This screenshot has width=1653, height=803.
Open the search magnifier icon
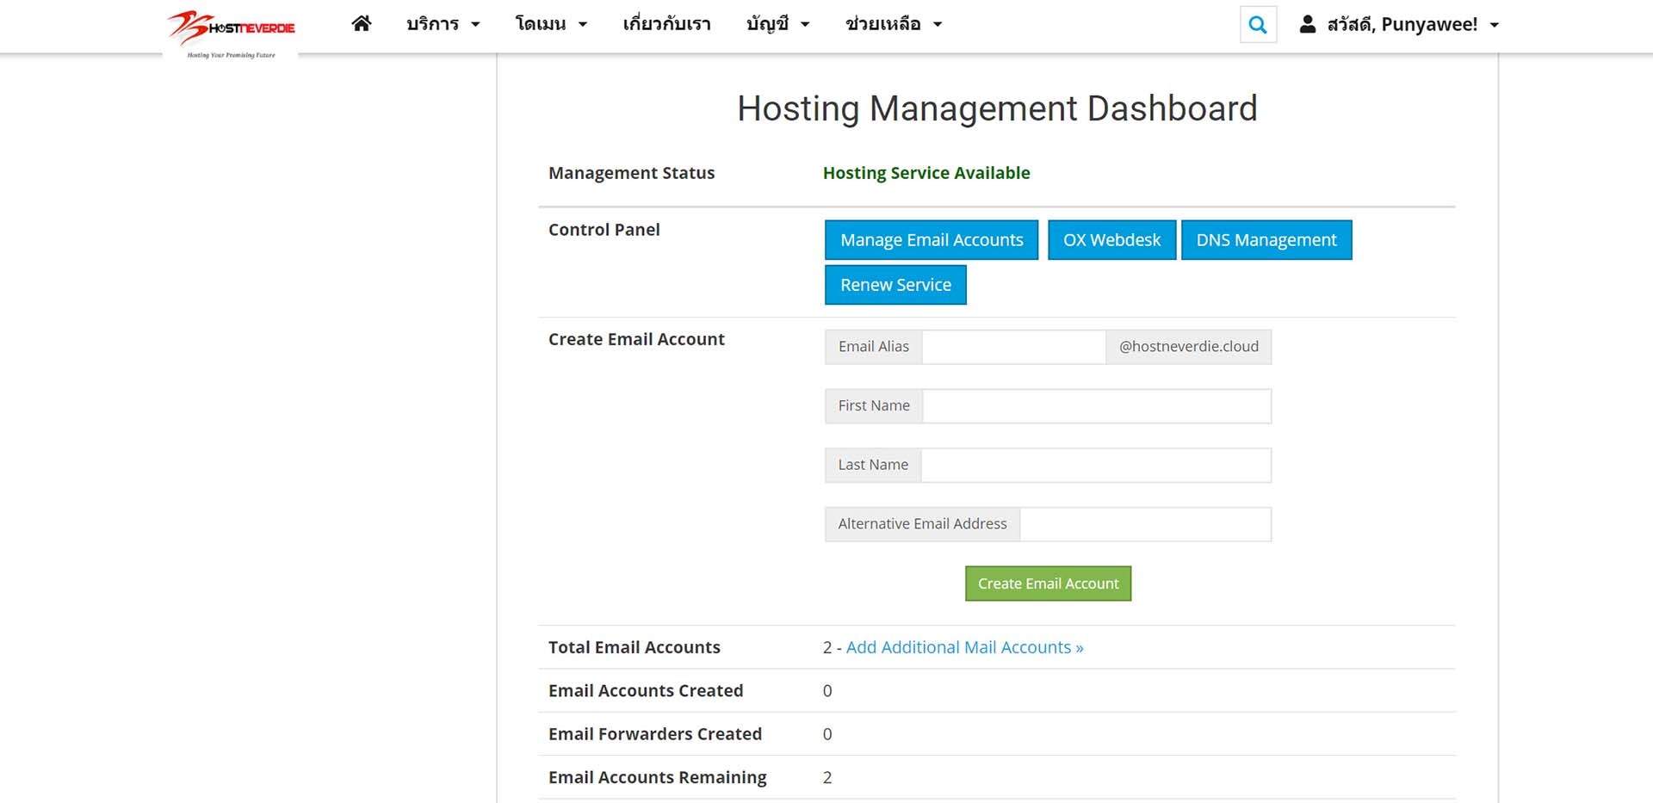pos(1258,25)
